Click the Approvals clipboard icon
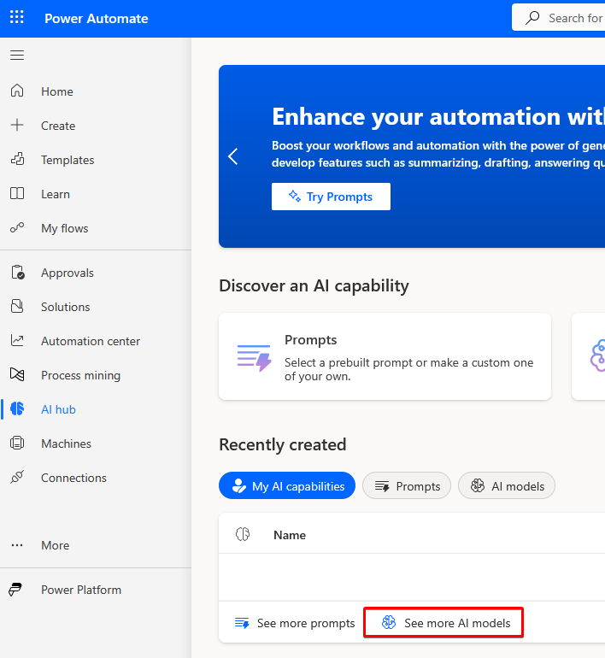Image resolution: width=605 pixels, height=658 pixels. [x=18, y=273]
